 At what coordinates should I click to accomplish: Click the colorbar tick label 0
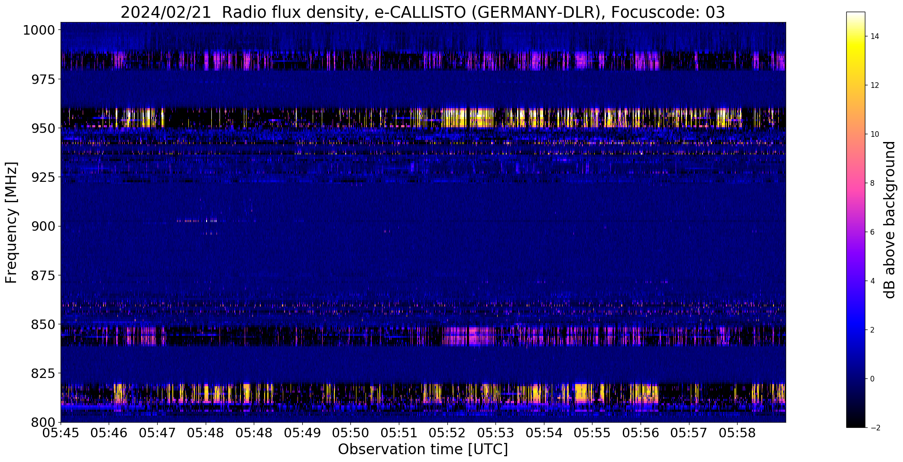pyautogui.click(x=872, y=379)
